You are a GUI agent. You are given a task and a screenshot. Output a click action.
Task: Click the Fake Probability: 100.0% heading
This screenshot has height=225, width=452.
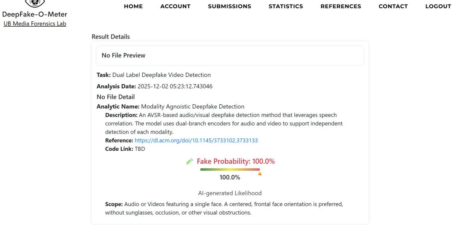[235, 161]
